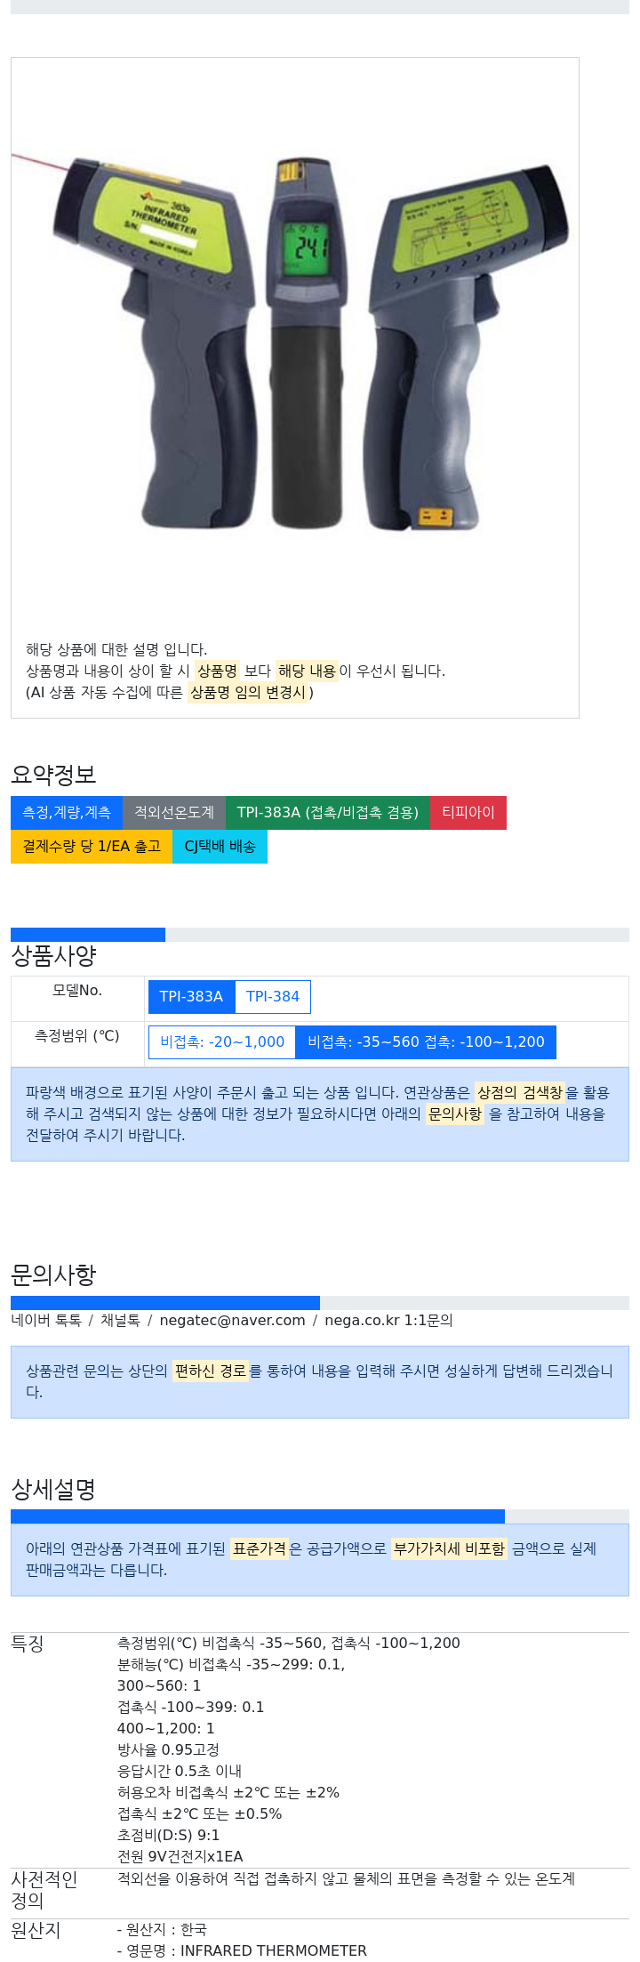Select the 측정,계량,계측 category tag

pos(67,812)
